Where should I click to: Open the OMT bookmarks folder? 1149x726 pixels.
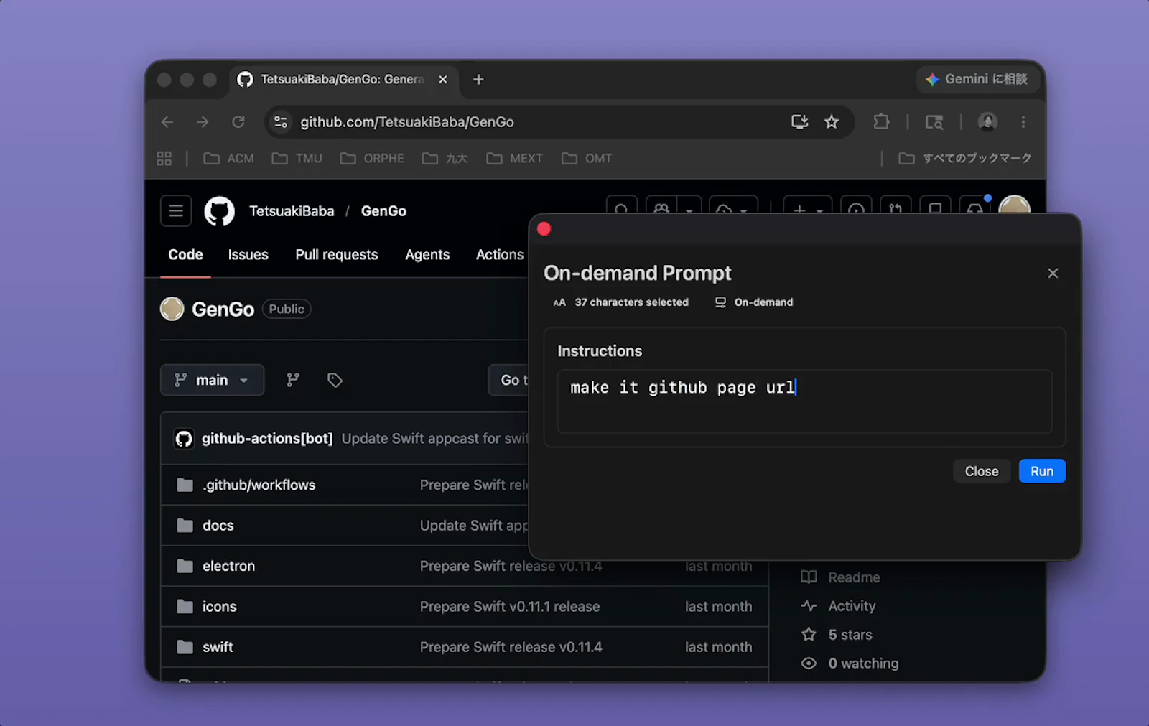[587, 158]
